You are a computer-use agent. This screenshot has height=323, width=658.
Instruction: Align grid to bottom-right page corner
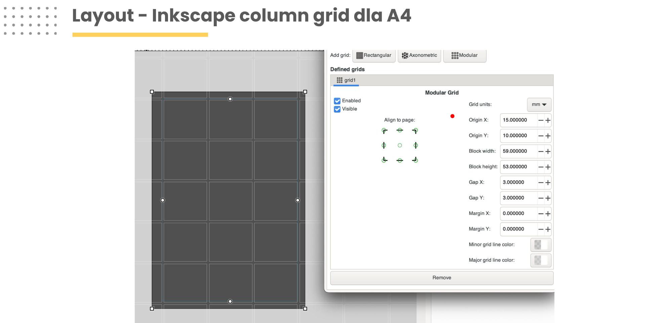pyautogui.click(x=415, y=160)
